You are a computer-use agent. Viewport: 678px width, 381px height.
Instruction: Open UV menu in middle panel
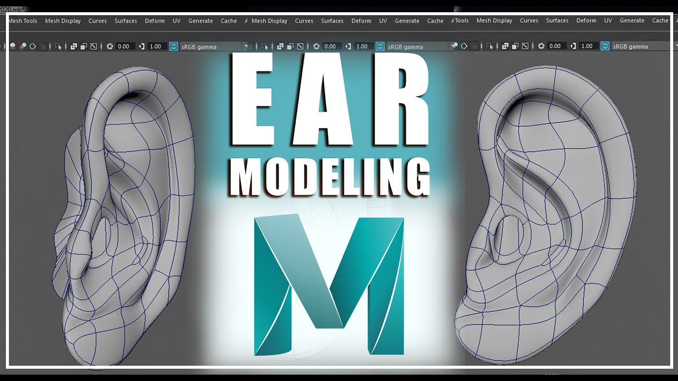pos(383,21)
